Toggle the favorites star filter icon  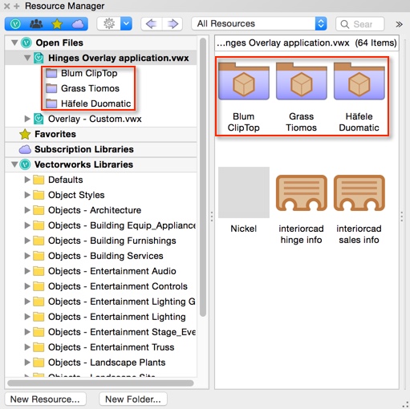(57, 24)
